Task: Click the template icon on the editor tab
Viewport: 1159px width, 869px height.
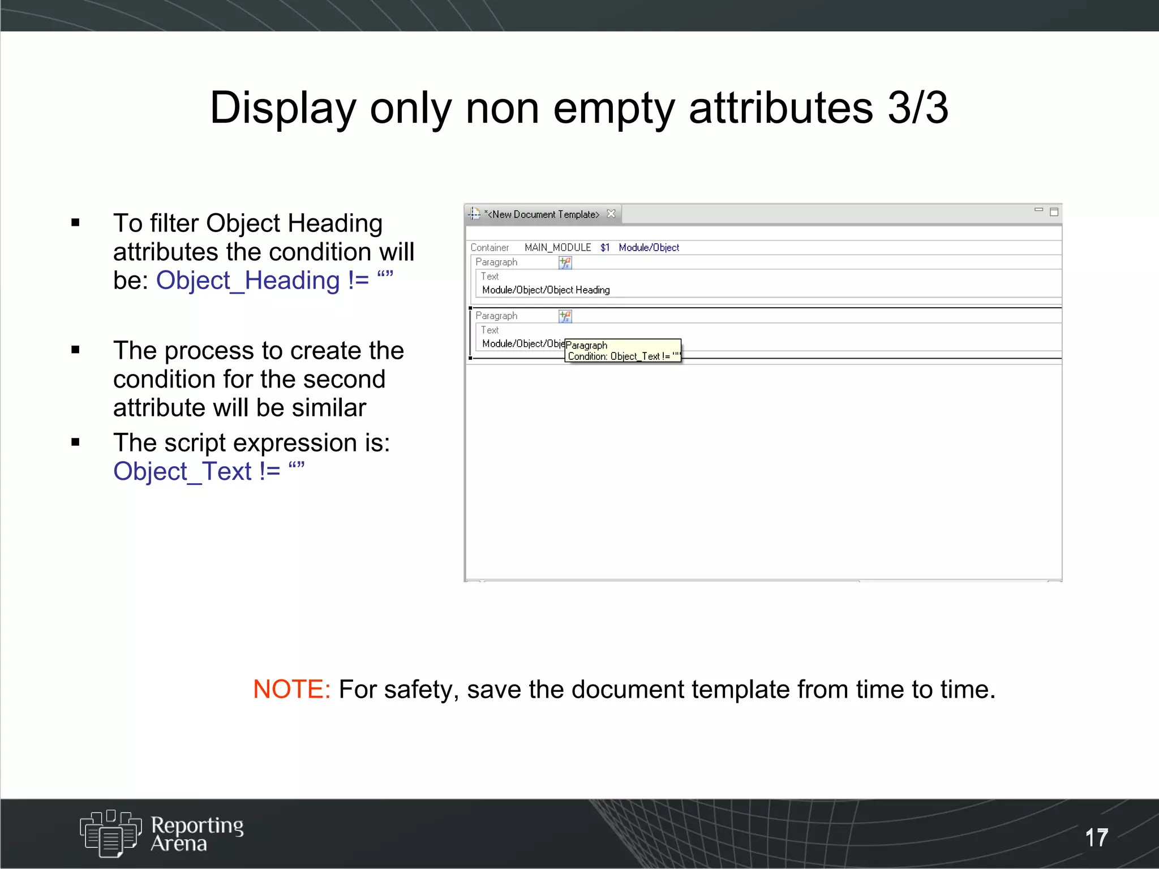Action: 474,214
